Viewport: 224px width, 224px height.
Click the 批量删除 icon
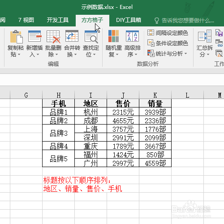[x=53, y=37]
